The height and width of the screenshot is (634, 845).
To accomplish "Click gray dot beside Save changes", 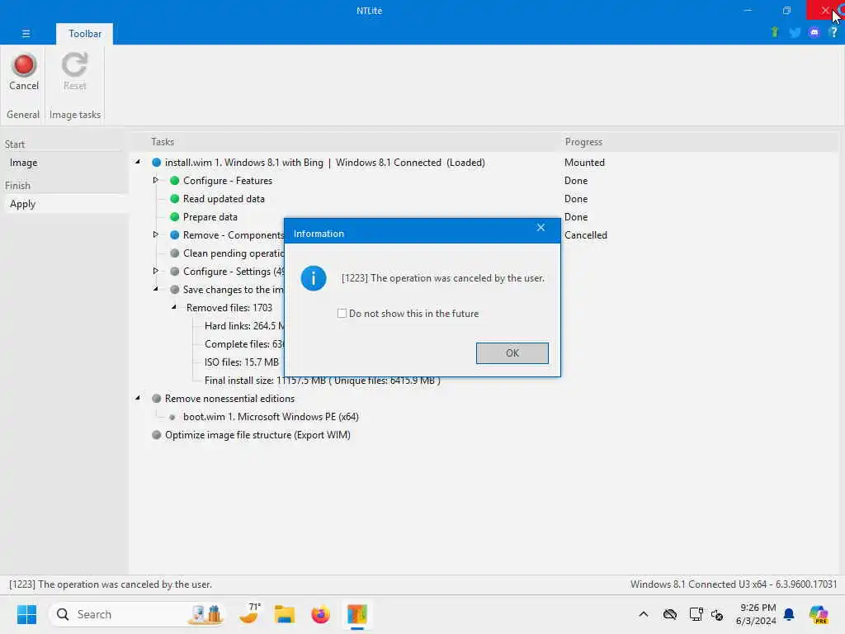I will point(175,290).
